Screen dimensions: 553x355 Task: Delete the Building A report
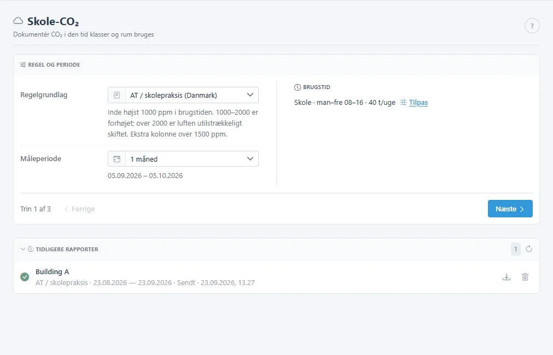[525, 277]
